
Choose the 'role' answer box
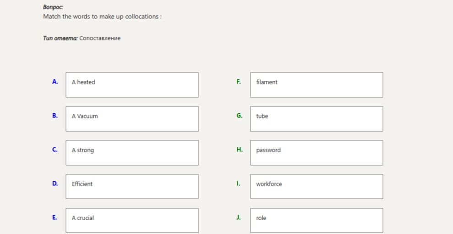pyautogui.click(x=317, y=220)
